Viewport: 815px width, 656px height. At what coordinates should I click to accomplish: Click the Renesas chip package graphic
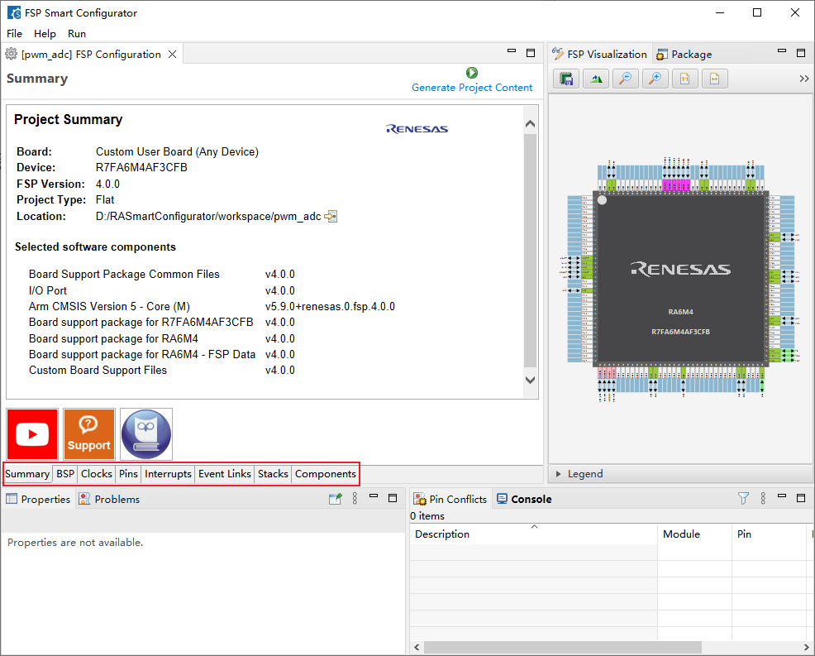pos(680,280)
